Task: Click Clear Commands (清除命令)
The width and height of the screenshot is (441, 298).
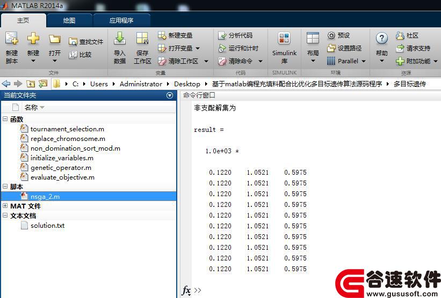Action: click(235, 61)
